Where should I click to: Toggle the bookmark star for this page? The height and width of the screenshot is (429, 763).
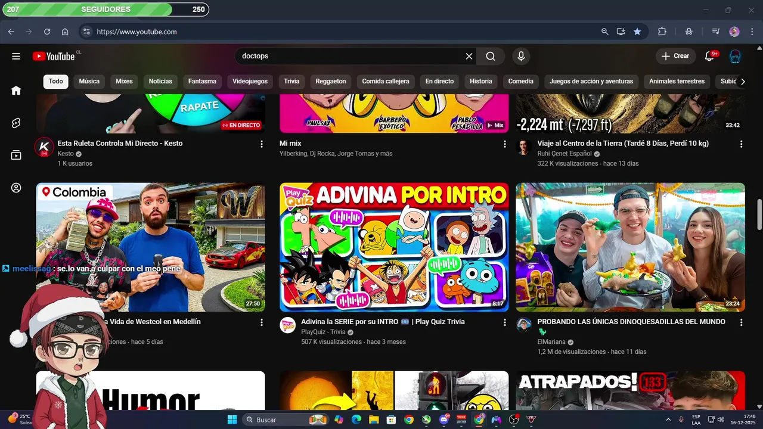click(x=637, y=32)
